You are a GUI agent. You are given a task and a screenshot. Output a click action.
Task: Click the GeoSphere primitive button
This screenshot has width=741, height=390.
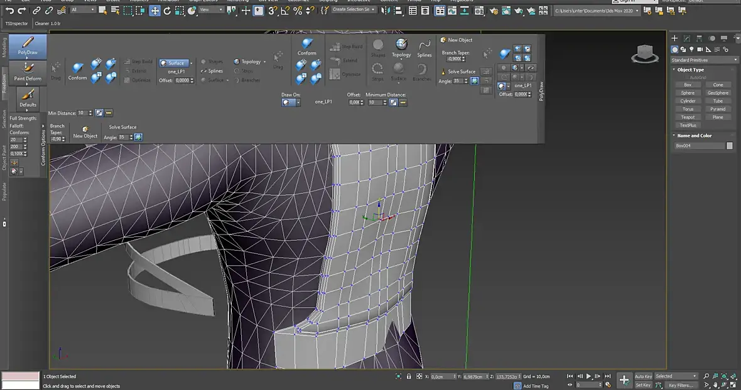[718, 93]
